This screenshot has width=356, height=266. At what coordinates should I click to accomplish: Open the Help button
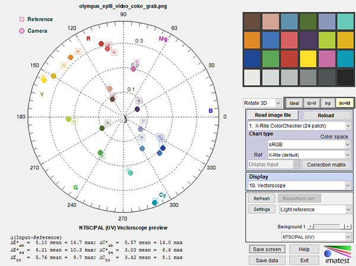click(304, 249)
